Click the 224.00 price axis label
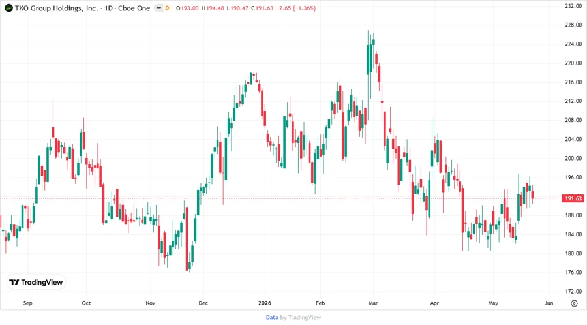 573,44
